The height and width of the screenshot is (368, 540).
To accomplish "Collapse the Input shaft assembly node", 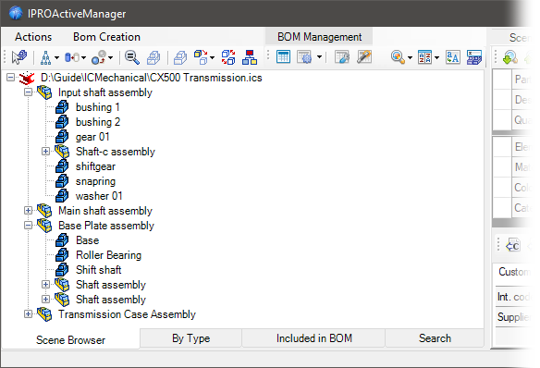I will pos(29,92).
